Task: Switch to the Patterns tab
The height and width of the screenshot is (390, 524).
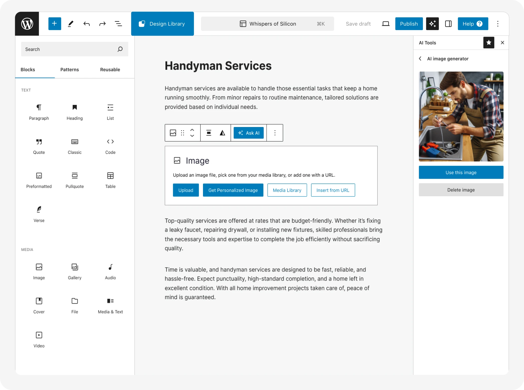Action: tap(69, 69)
